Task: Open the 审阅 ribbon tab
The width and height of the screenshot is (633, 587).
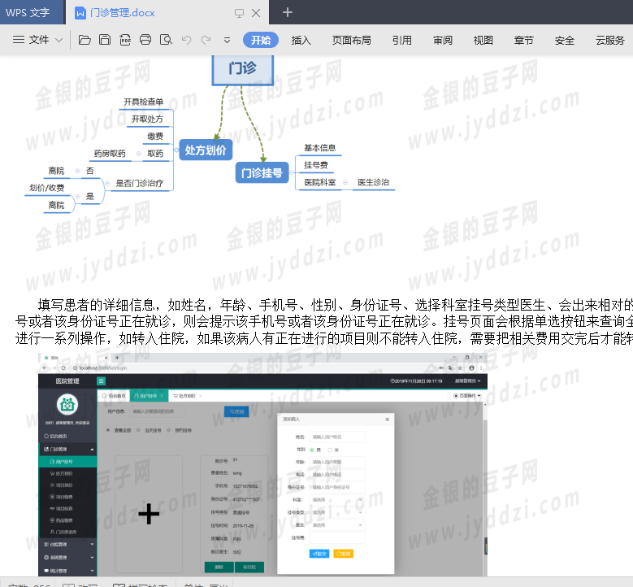Action: point(443,40)
